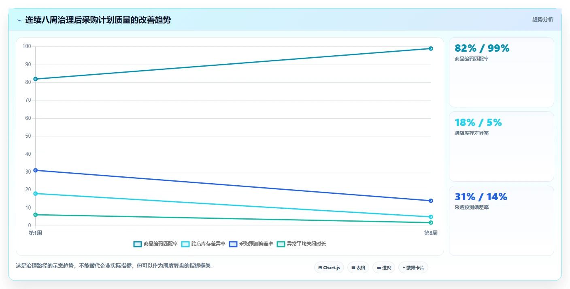The image size is (570, 289).
Task: Click the 50 y-axis label
Action: pyautogui.click(x=28, y=136)
